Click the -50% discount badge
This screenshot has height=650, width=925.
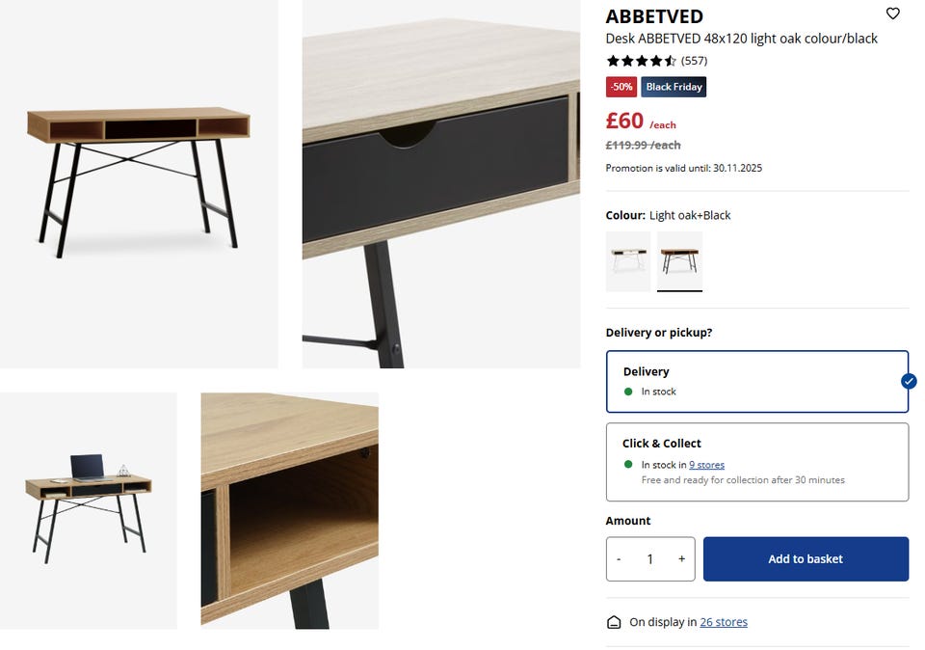(621, 87)
